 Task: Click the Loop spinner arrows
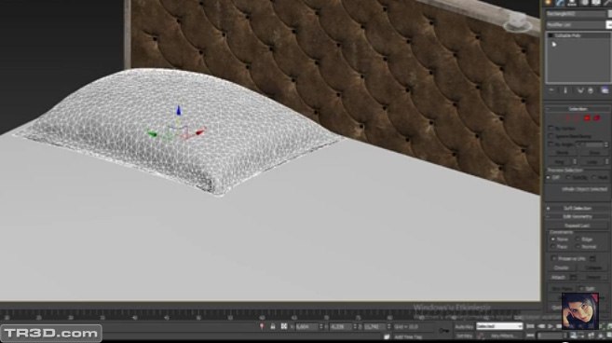[x=607, y=161]
